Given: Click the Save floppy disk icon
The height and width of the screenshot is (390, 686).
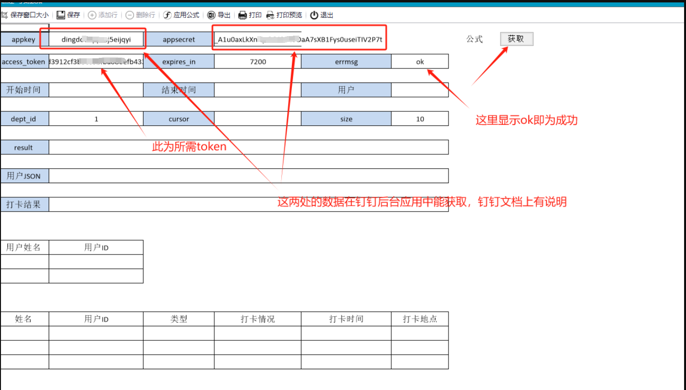Looking at the screenshot, I should tap(61, 15).
